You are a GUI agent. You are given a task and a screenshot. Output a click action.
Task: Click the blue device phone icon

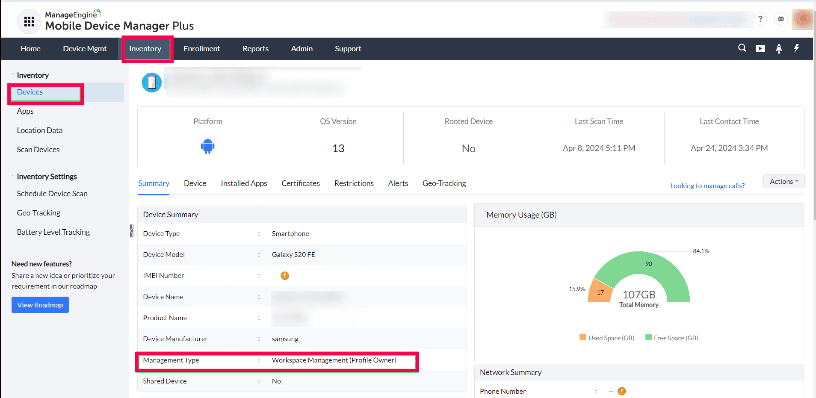pos(152,83)
